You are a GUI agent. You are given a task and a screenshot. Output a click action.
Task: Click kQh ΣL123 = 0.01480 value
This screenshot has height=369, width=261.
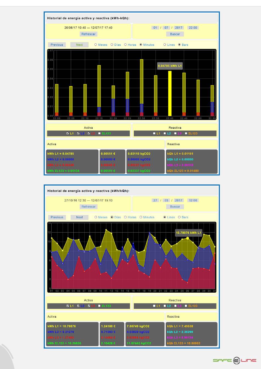pos(183,171)
